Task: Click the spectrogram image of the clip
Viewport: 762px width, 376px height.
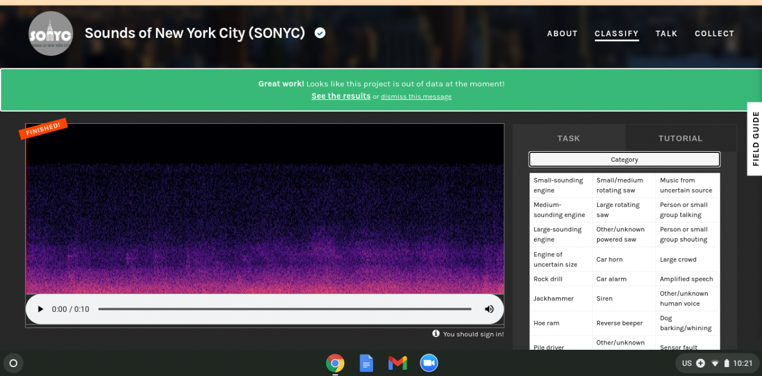Action: pos(265,209)
